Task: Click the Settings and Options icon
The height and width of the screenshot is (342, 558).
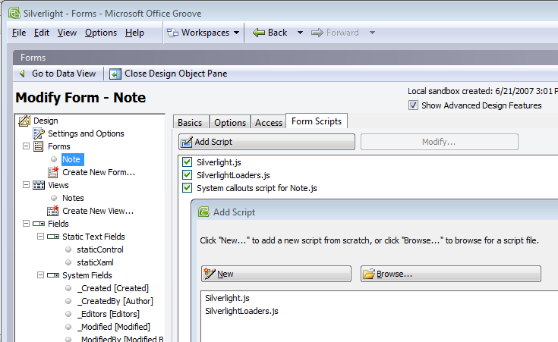Action: pos(39,133)
